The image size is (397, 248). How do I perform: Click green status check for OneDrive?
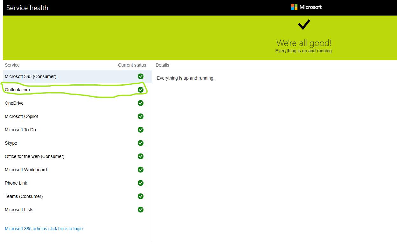[141, 103]
